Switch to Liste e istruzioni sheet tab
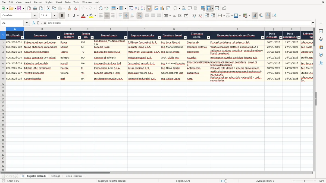This screenshot has height=183, width=326. [74, 176]
